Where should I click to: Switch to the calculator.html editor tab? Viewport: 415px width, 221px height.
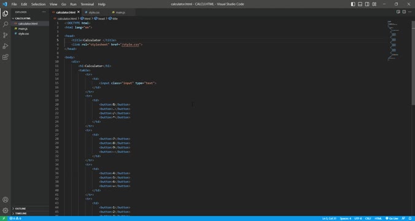(x=66, y=12)
